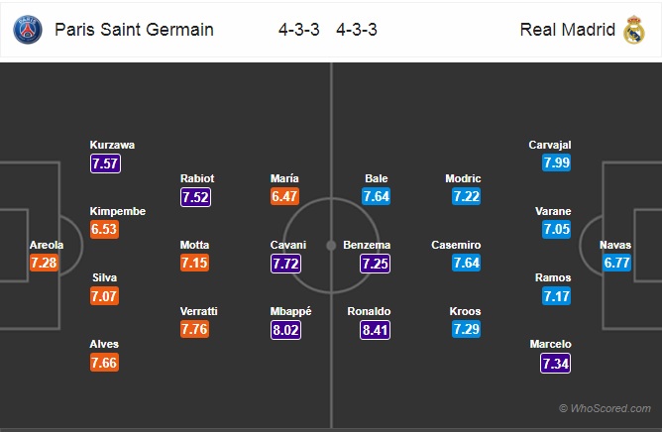Screen dimensions: 662x432
Task: Click Carvajal's 7.99 rating badge
Action: pyautogui.click(x=556, y=162)
